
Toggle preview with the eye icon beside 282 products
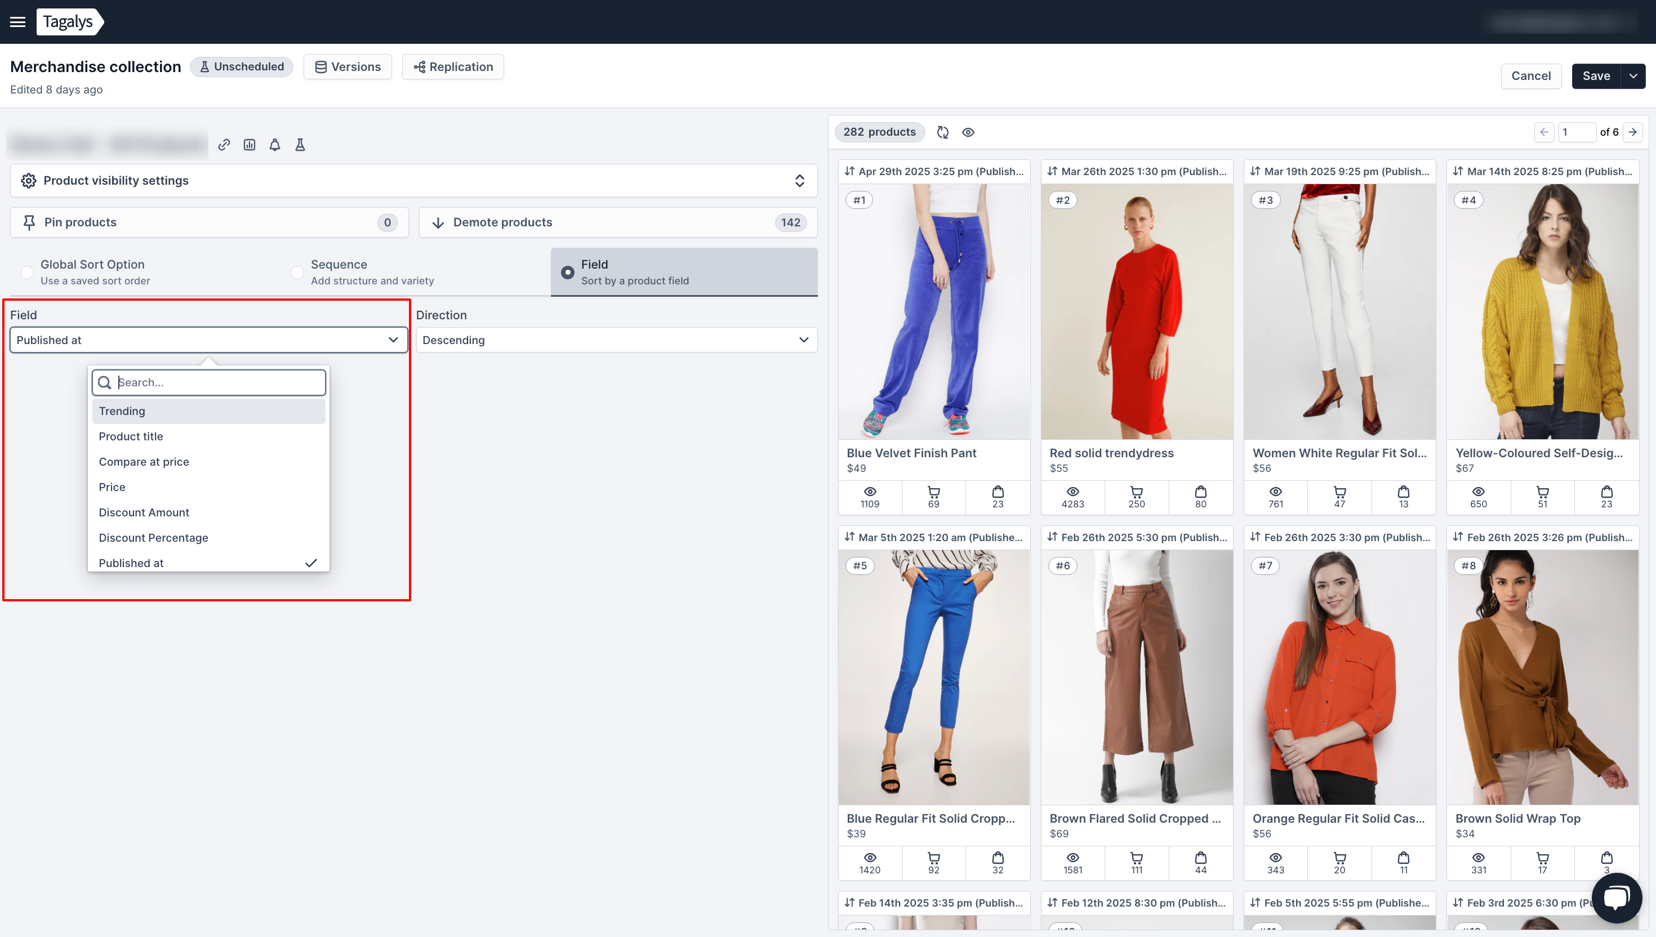968,132
